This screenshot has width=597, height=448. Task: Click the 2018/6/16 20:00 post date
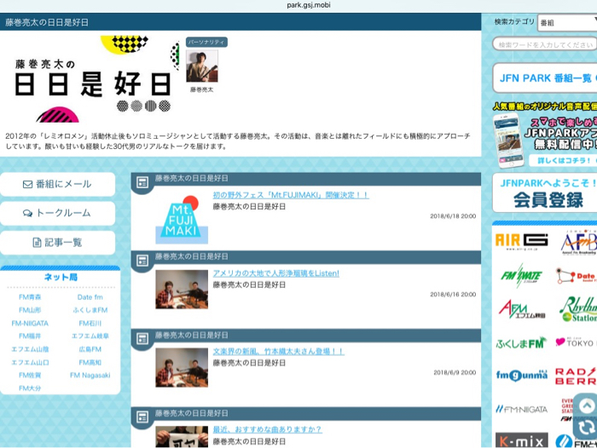[x=453, y=295]
